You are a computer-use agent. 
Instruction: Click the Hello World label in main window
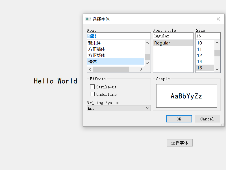[55, 81]
